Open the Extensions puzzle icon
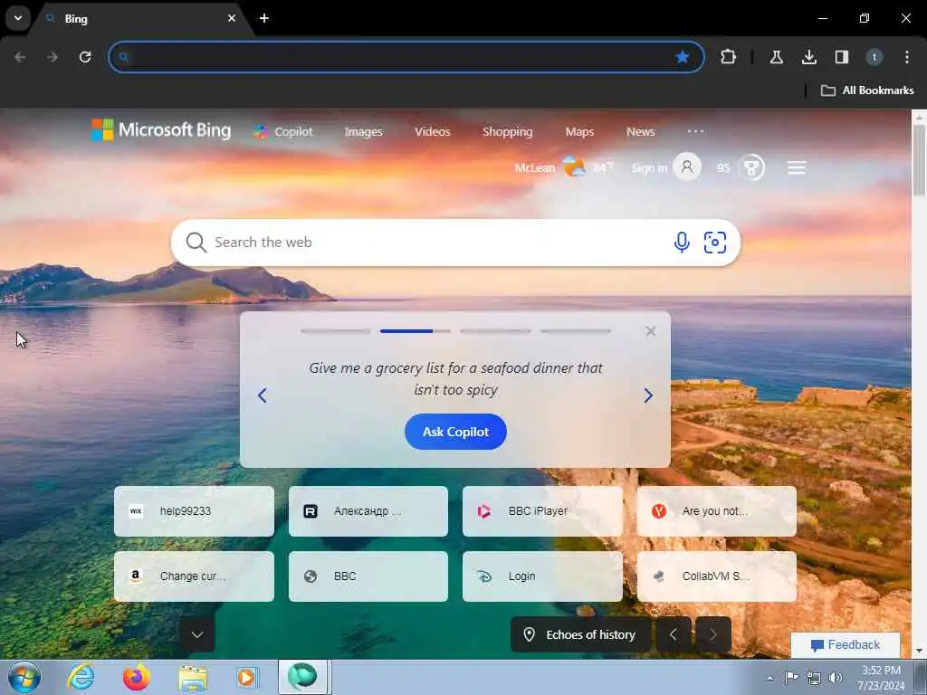This screenshot has height=695, width=927. pos(729,57)
